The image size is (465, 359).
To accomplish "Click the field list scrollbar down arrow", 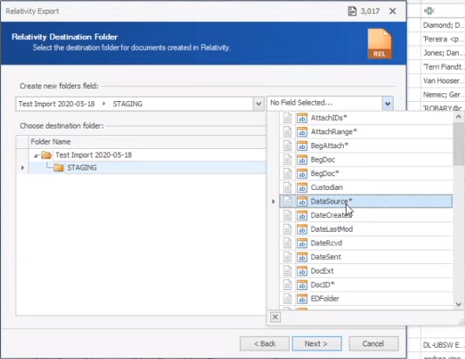I will pos(459,304).
